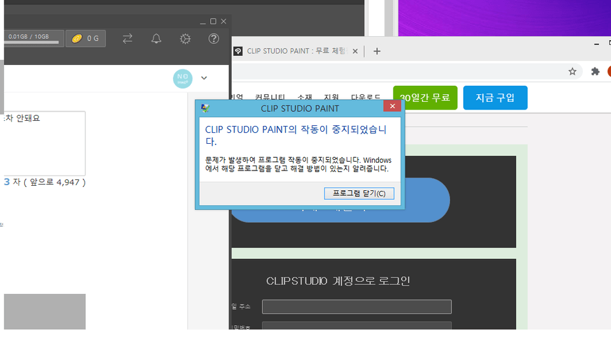Image resolution: width=611 pixels, height=341 pixels.
Task: Open the 지원 menu on the website
Action: click(331, 97)
